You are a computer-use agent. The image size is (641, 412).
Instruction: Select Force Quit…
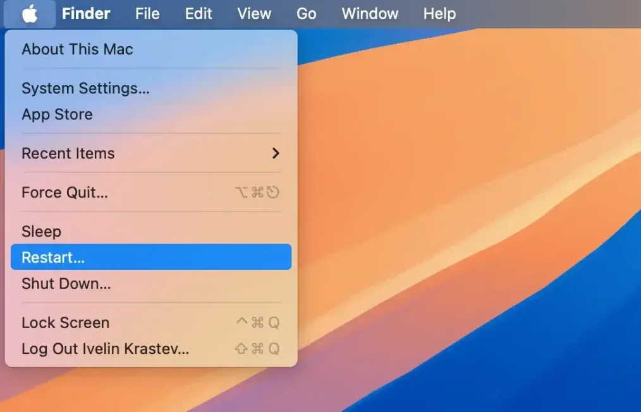pyautogui.click(x=151, y=192)
